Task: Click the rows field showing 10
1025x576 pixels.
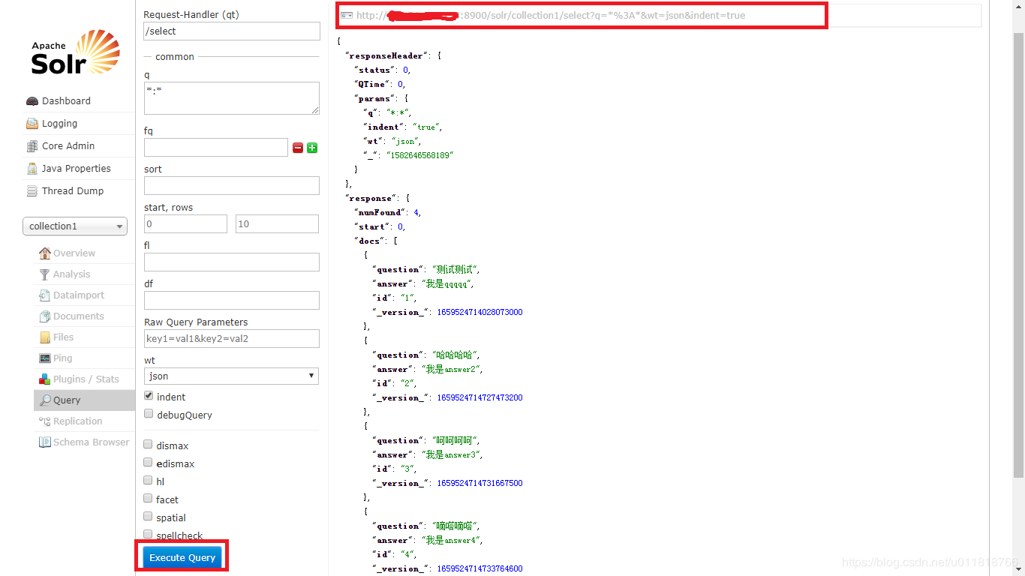Action: click(x=278, y=224)
